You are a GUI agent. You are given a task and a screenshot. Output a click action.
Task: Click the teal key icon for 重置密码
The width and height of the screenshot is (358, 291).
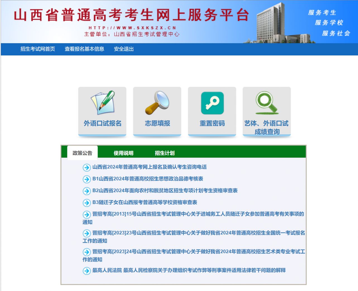pos(212,103)
